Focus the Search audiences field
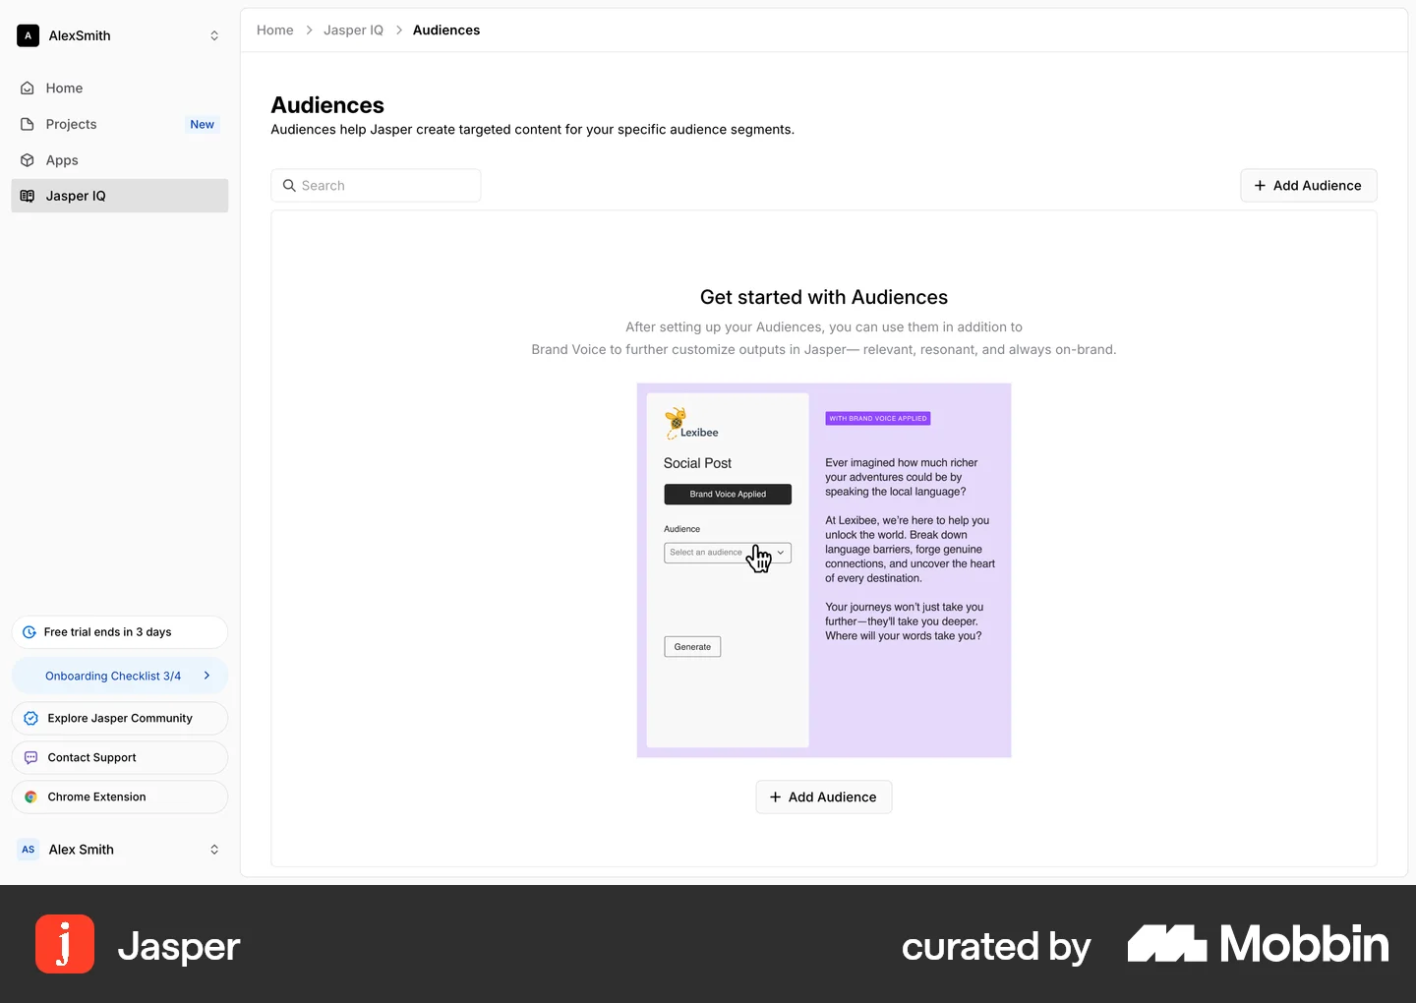 coord(376,186)
